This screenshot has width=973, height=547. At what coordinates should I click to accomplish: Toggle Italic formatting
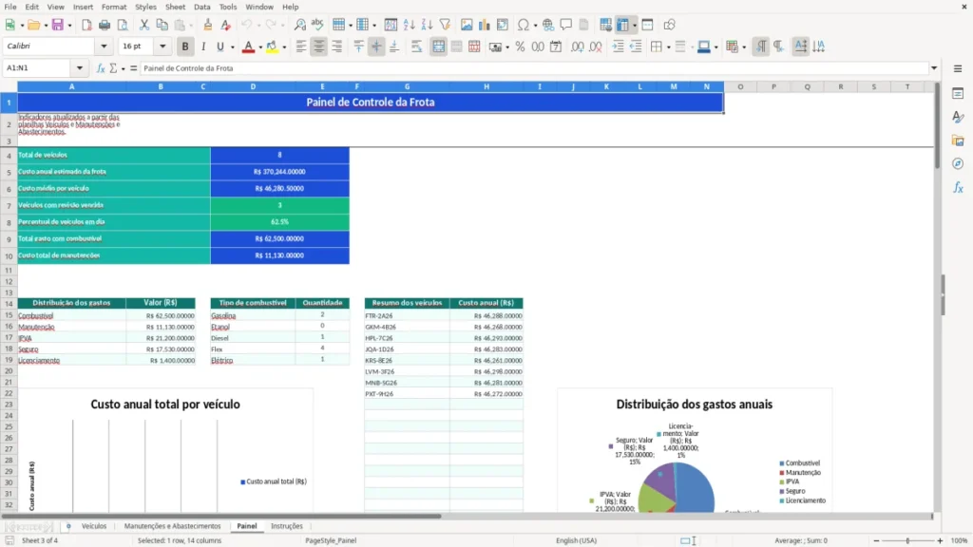point(203,47)
